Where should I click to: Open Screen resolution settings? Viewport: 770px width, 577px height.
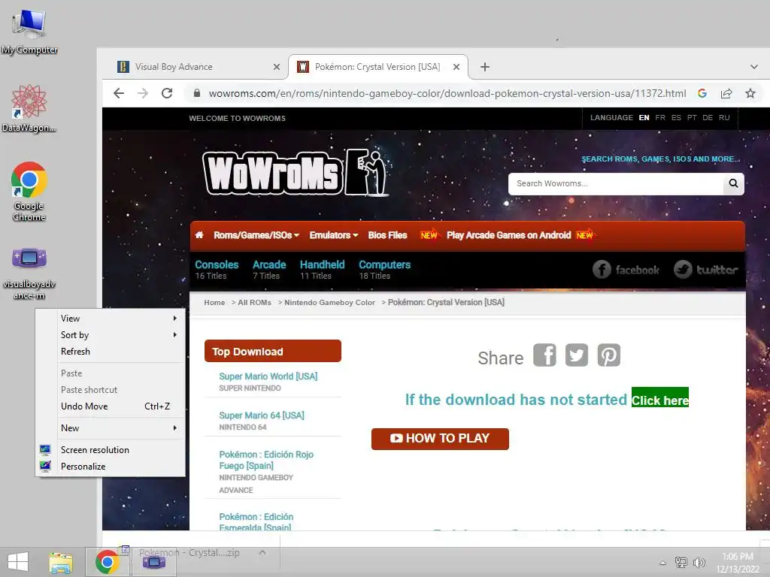pos(111,450)
